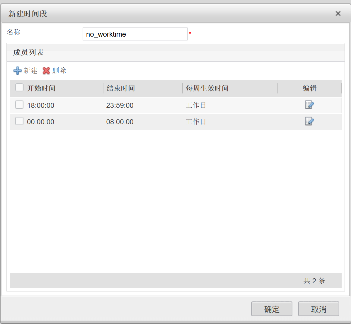Click the 共 2 条 record count
351x324 pixels.
tap(314, 281)
